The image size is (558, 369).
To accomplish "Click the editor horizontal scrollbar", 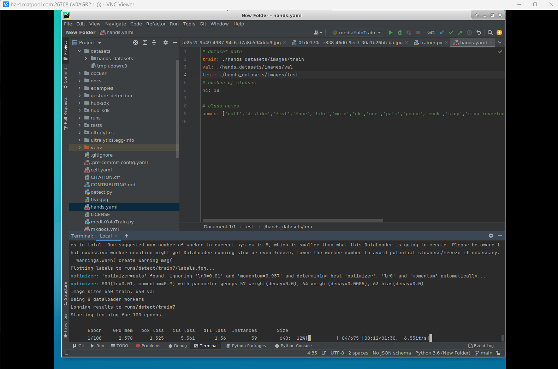I will (x=292, y=221).
